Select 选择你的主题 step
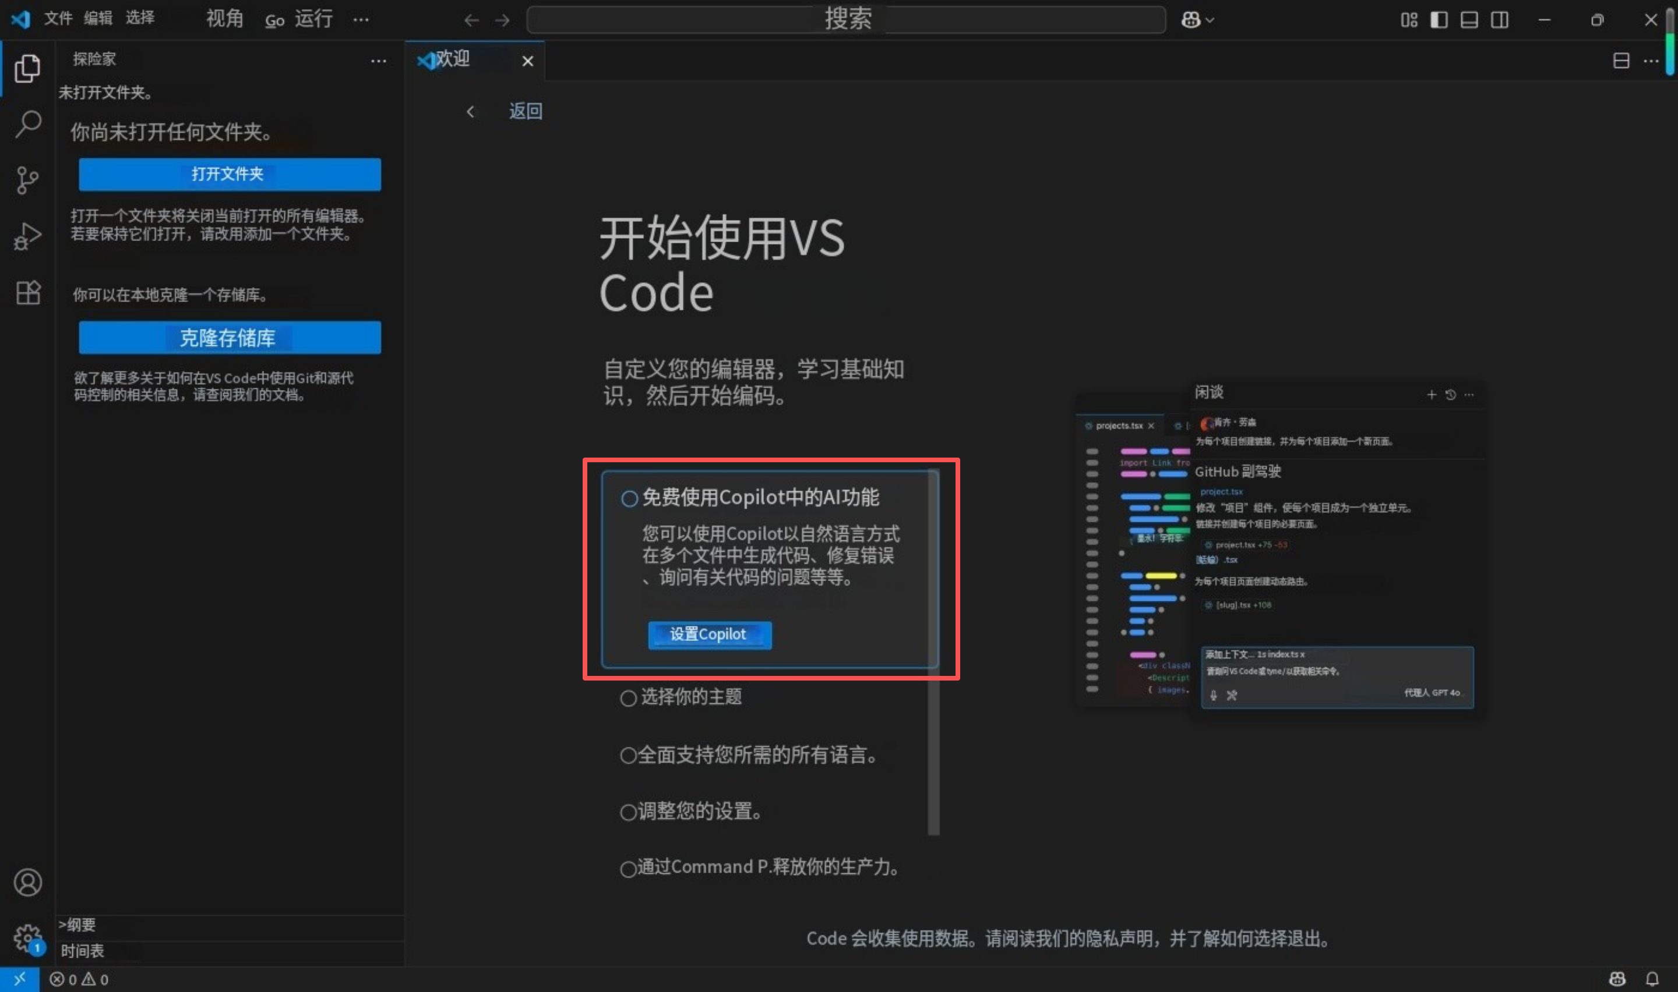 [x=682, y=697]
